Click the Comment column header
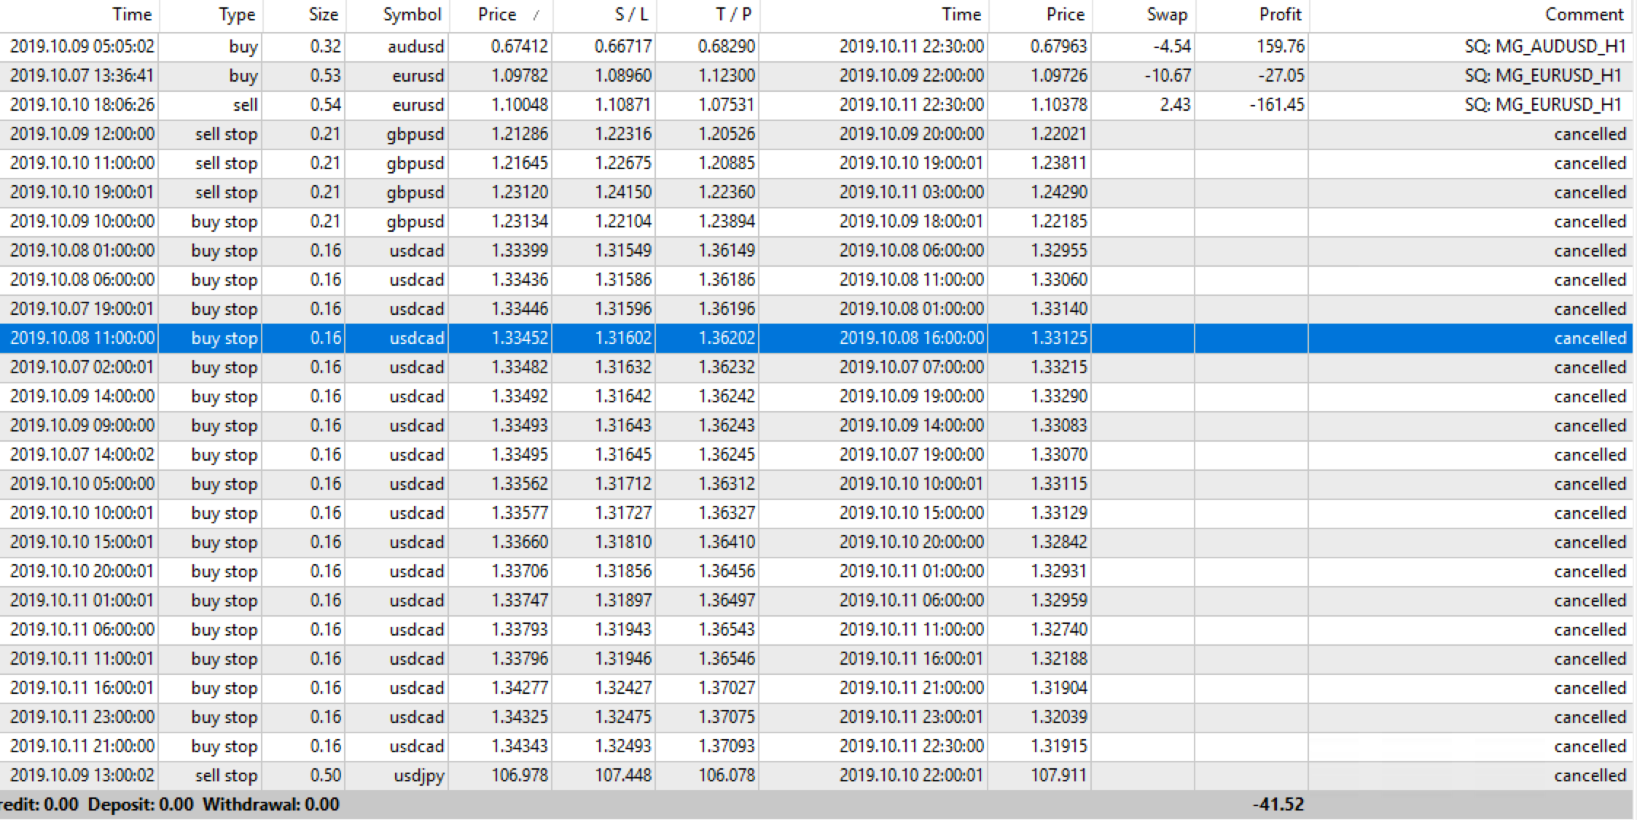The height and width of the screenshot is (820, 1637). tap(1584, 15)
